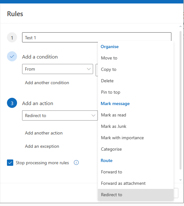
Task: Click Add another action link
Action: [44, 133]
